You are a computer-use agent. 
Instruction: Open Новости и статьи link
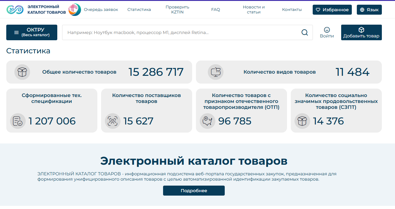point(253,9)
